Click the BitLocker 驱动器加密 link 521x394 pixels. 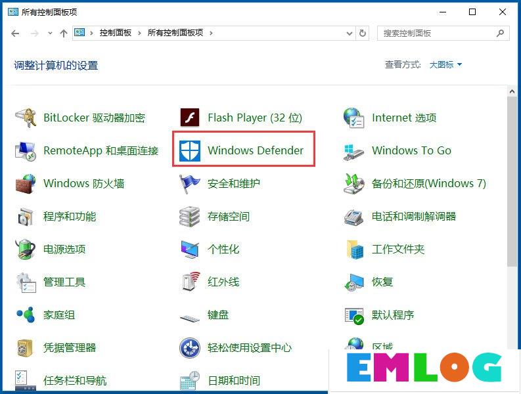coord(95,118)
